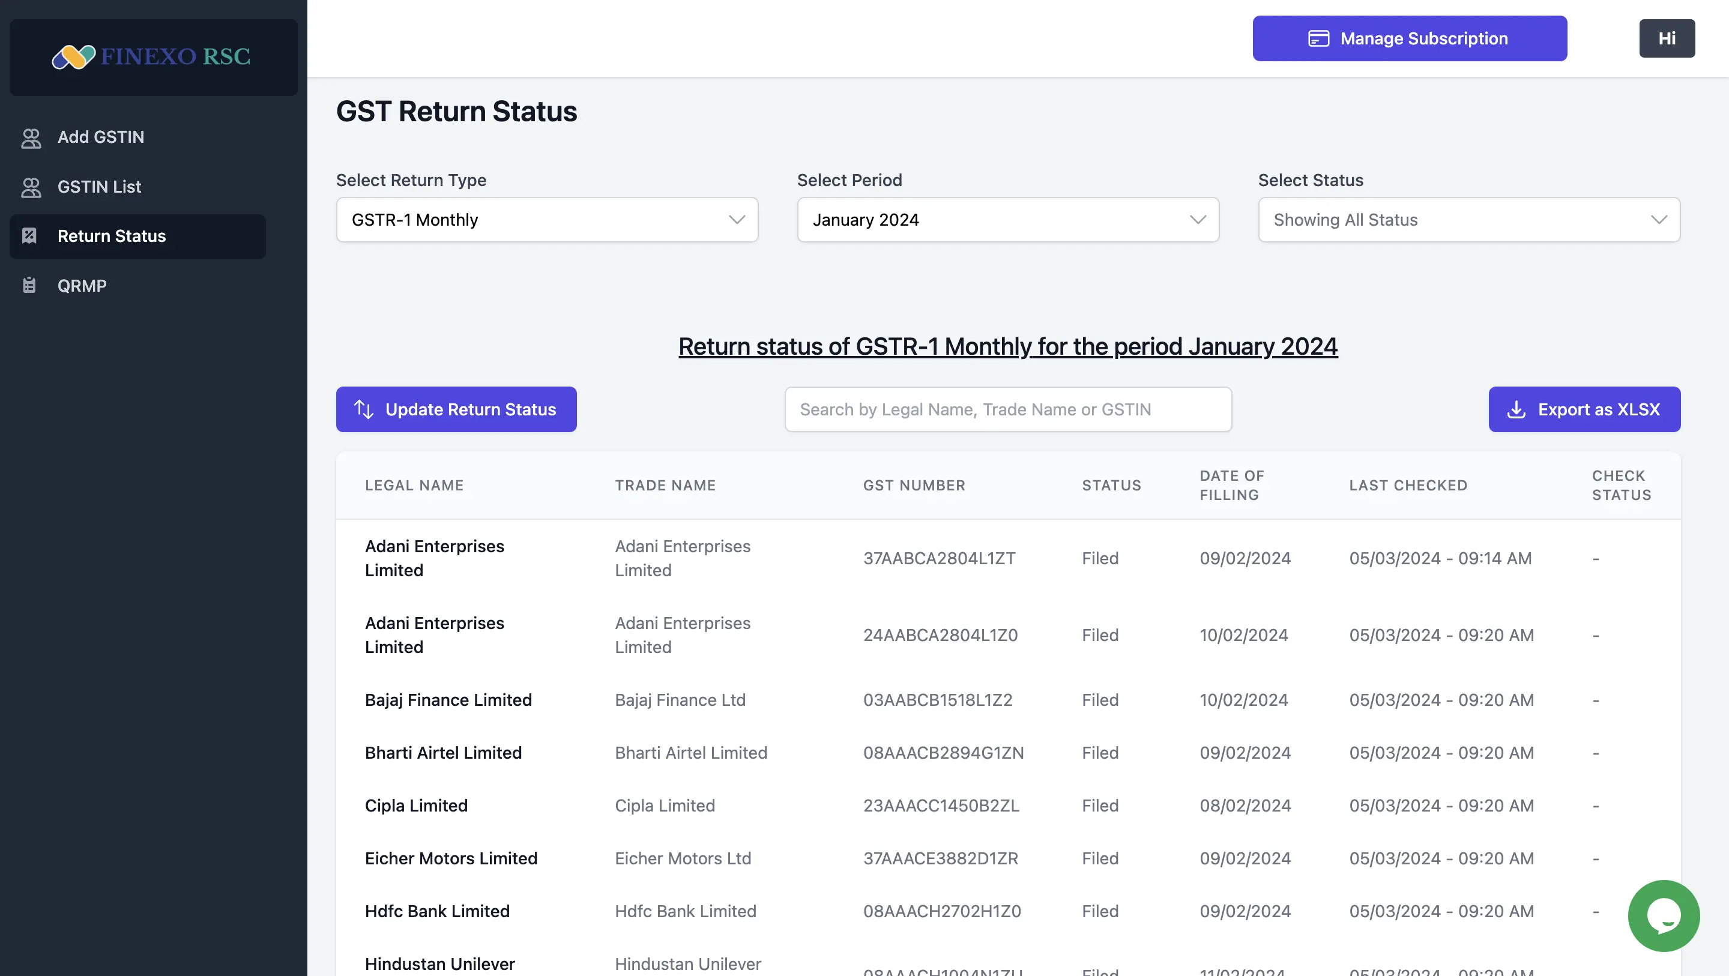Select Return Status in sidebar
Screen dimensions: 1729x976
pos(137,236)
